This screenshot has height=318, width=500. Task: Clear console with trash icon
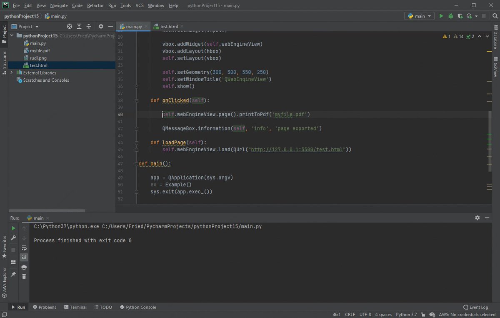pyautogui.click(x=24, y=276)
